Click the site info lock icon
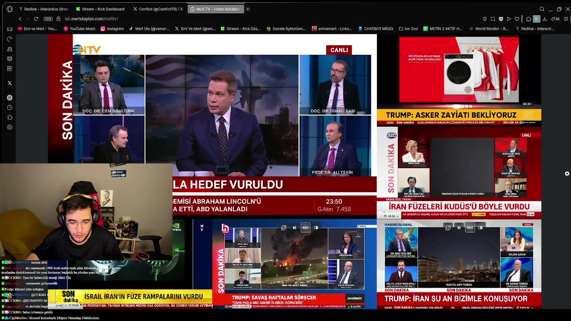The image size is (571, 321). (x=58, y=19)
